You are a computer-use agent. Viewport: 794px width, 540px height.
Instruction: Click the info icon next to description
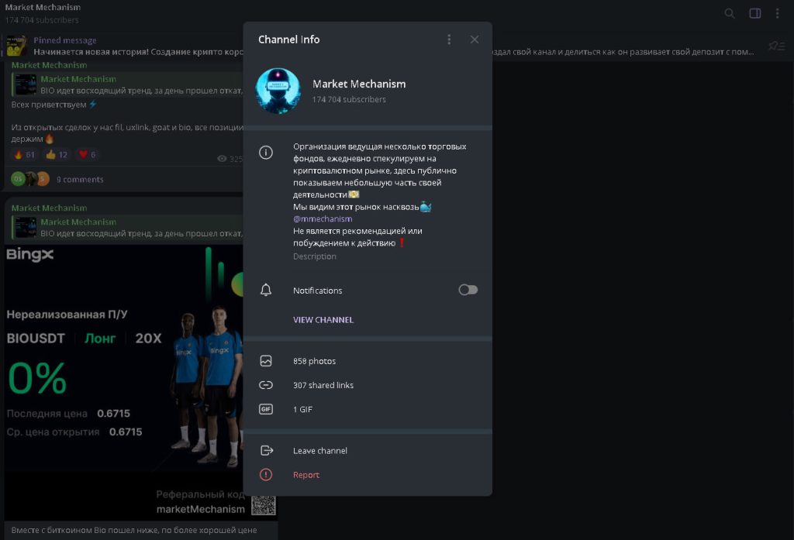pos(266,153)
